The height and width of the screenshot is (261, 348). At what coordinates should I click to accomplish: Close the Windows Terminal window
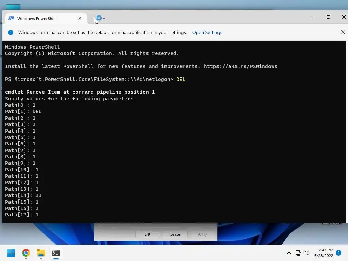click(344, 17)
